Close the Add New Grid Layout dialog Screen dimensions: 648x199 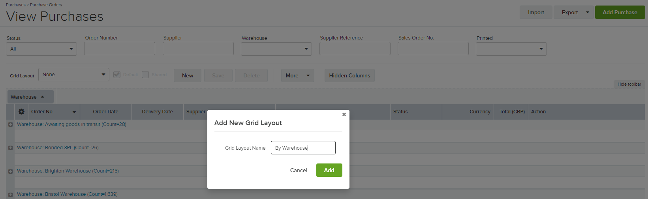[x=344, y=115]
